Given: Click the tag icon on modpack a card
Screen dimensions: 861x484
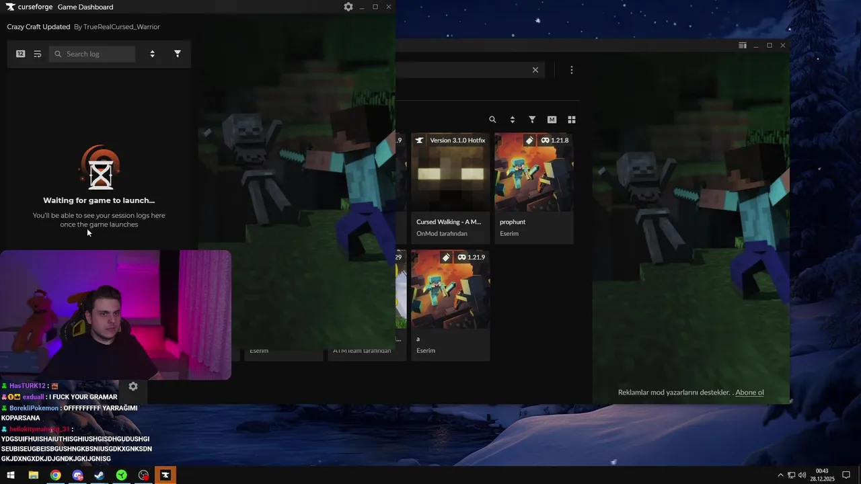Looking at the screenshot, I should click(446, 257).
